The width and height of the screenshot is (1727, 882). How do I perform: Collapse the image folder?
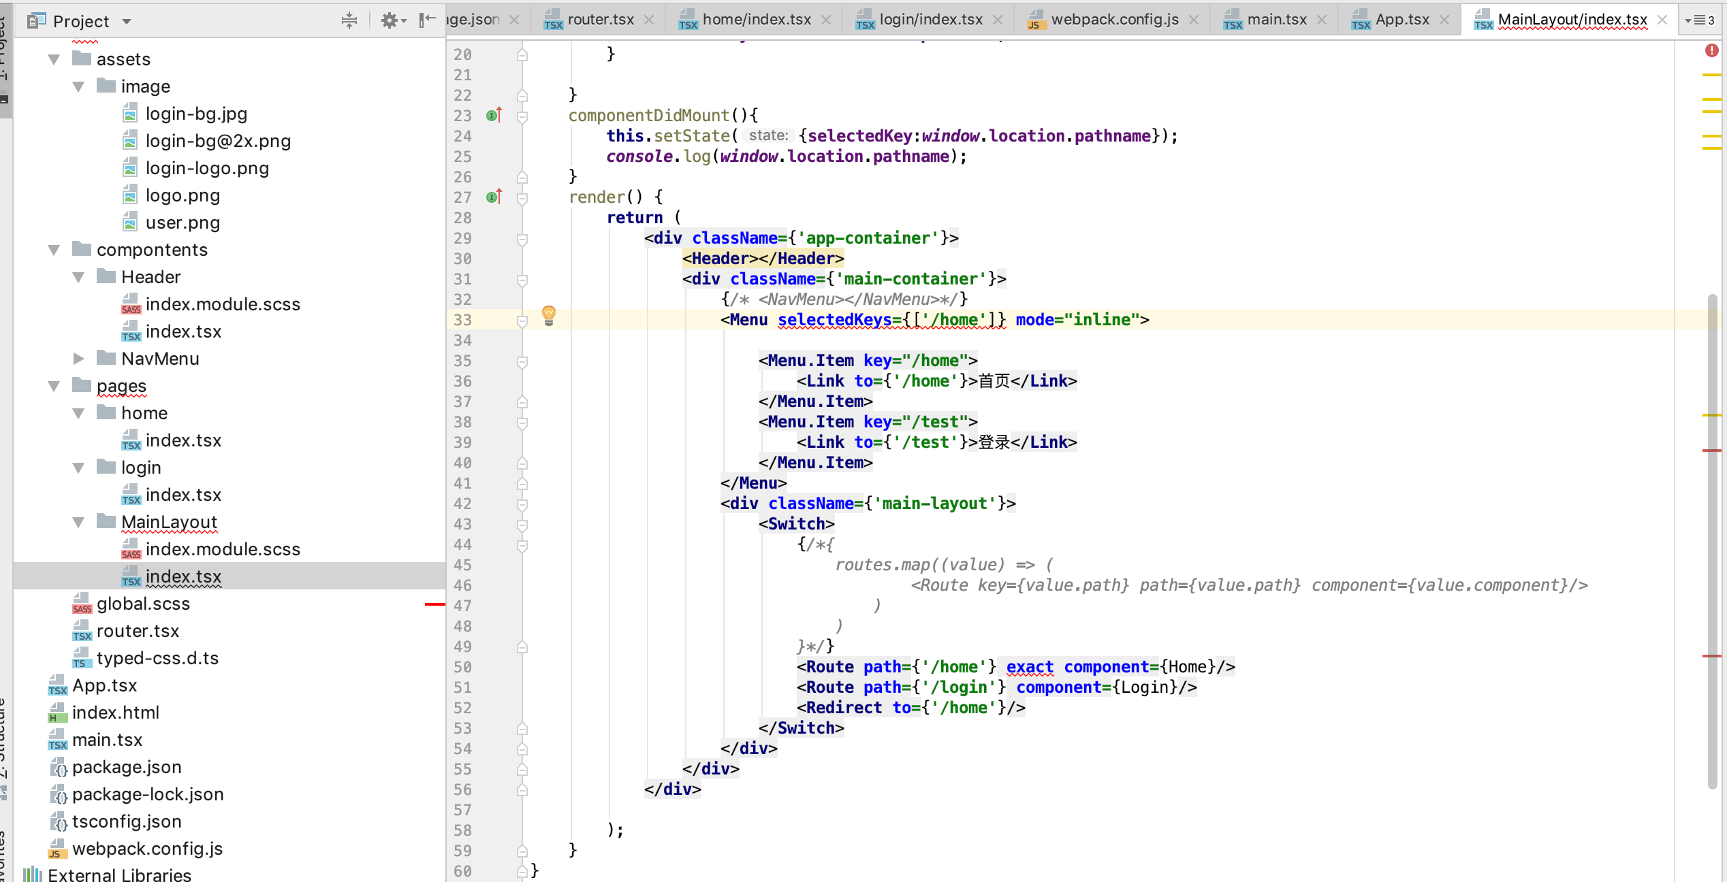point(78,87)
